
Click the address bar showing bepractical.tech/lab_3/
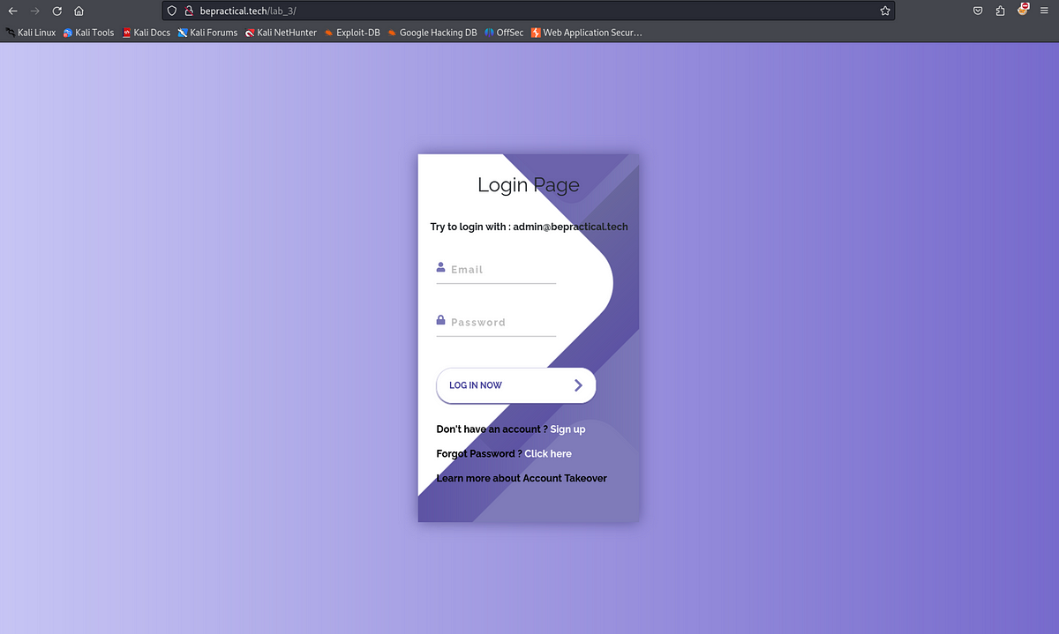[x=528, y=11]
